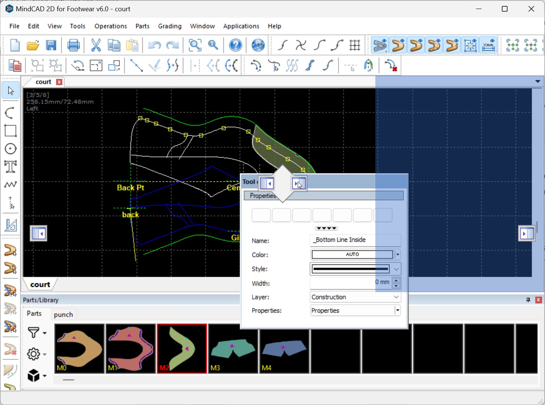Screen dimensions: 545x405
Task: Open the zoom to fit tool
Action: pyautogui.click(x=195, y=45)
